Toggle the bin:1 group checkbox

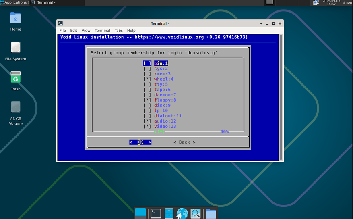(147, 63)
